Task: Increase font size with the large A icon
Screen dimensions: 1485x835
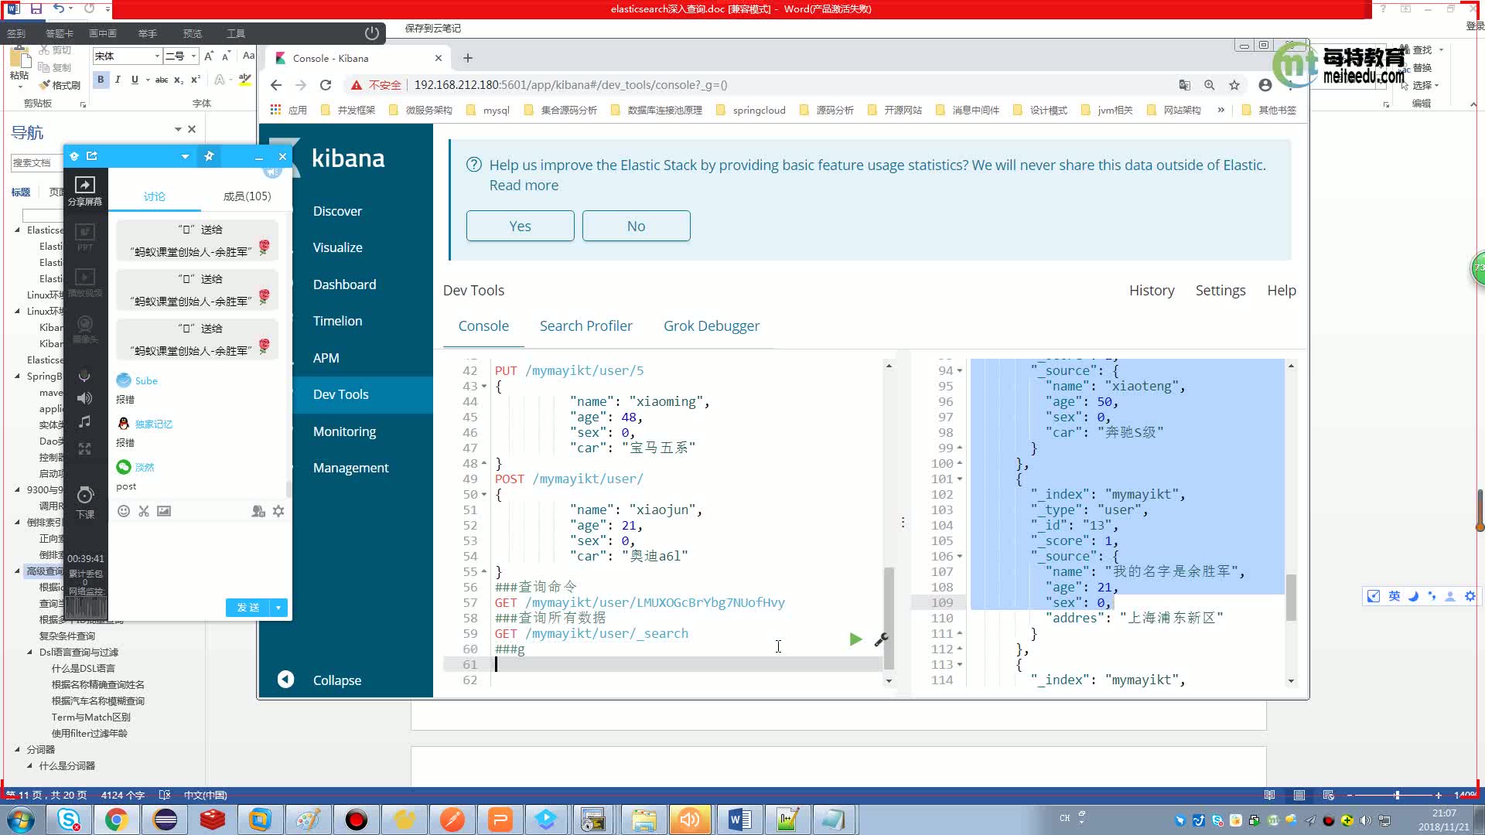Action: point(209,56)
